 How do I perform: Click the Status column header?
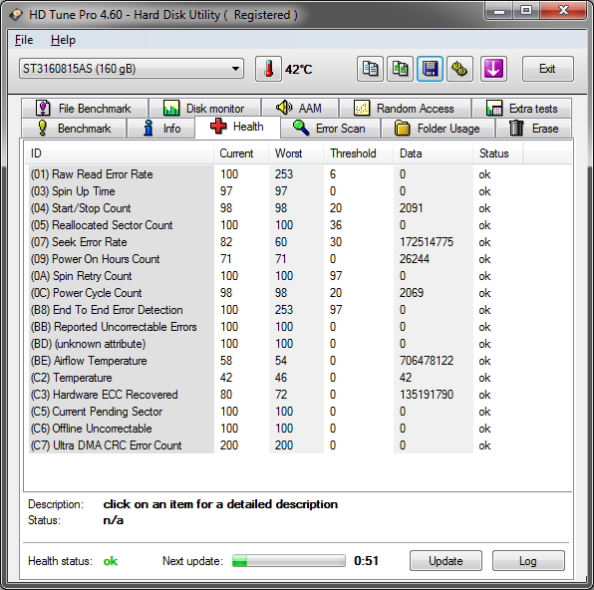click(497, 153)
